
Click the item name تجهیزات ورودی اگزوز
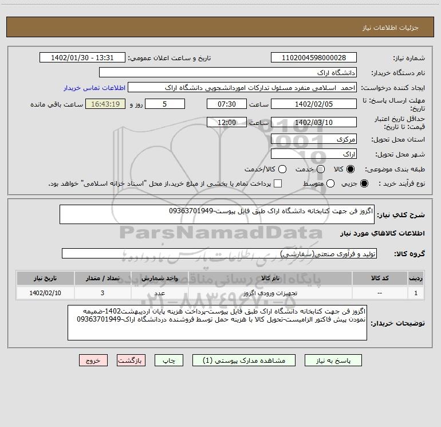pyautogui.click(x=270, y=293)
